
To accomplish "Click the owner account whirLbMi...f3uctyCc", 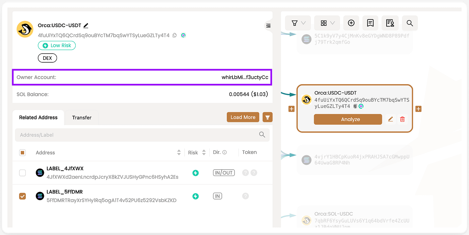I will [245, 77].
